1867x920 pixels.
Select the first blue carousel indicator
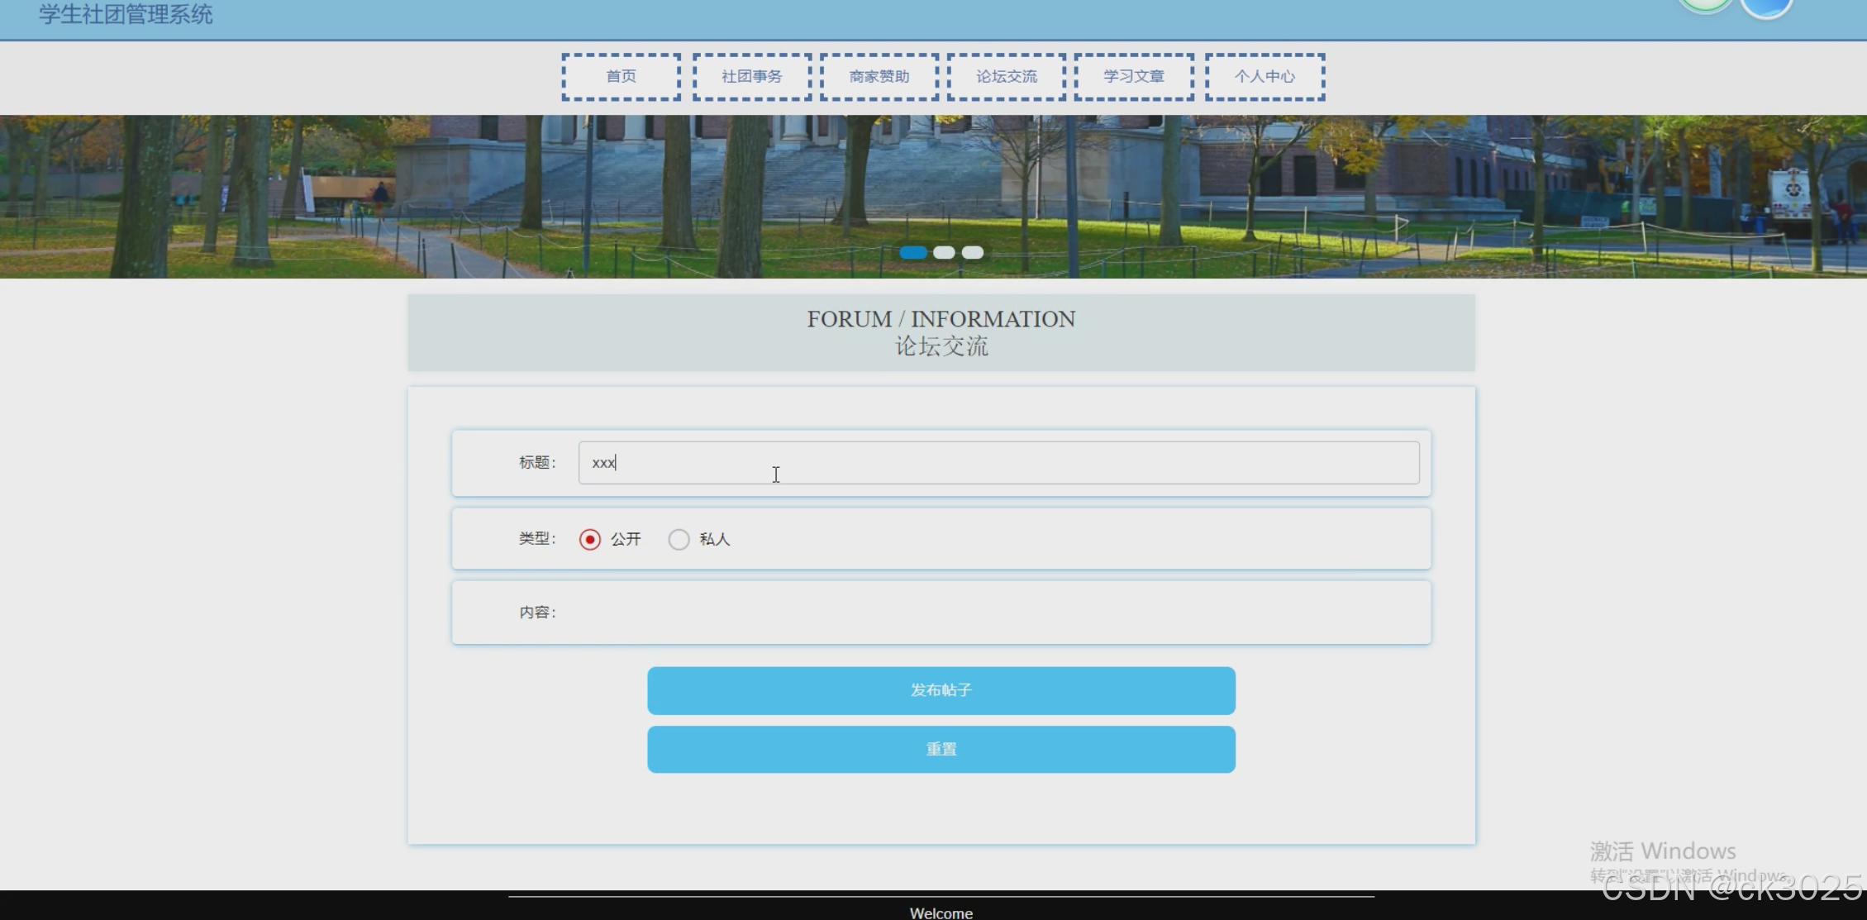913,253
